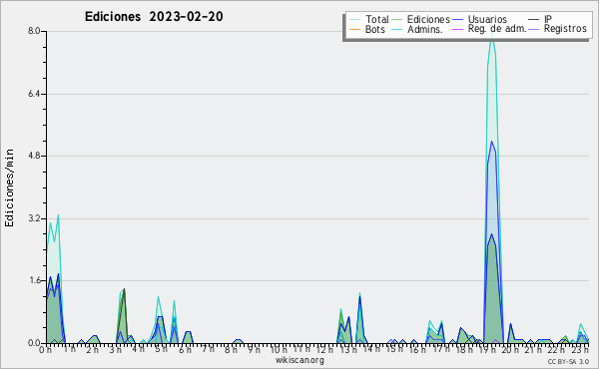Image resolution: width=599 pixels, height=369 pixels.
Task: Click the '0 h' x-axis label
Action: [x=46, y=350]
